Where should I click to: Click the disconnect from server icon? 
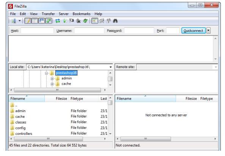click(78, 21)
